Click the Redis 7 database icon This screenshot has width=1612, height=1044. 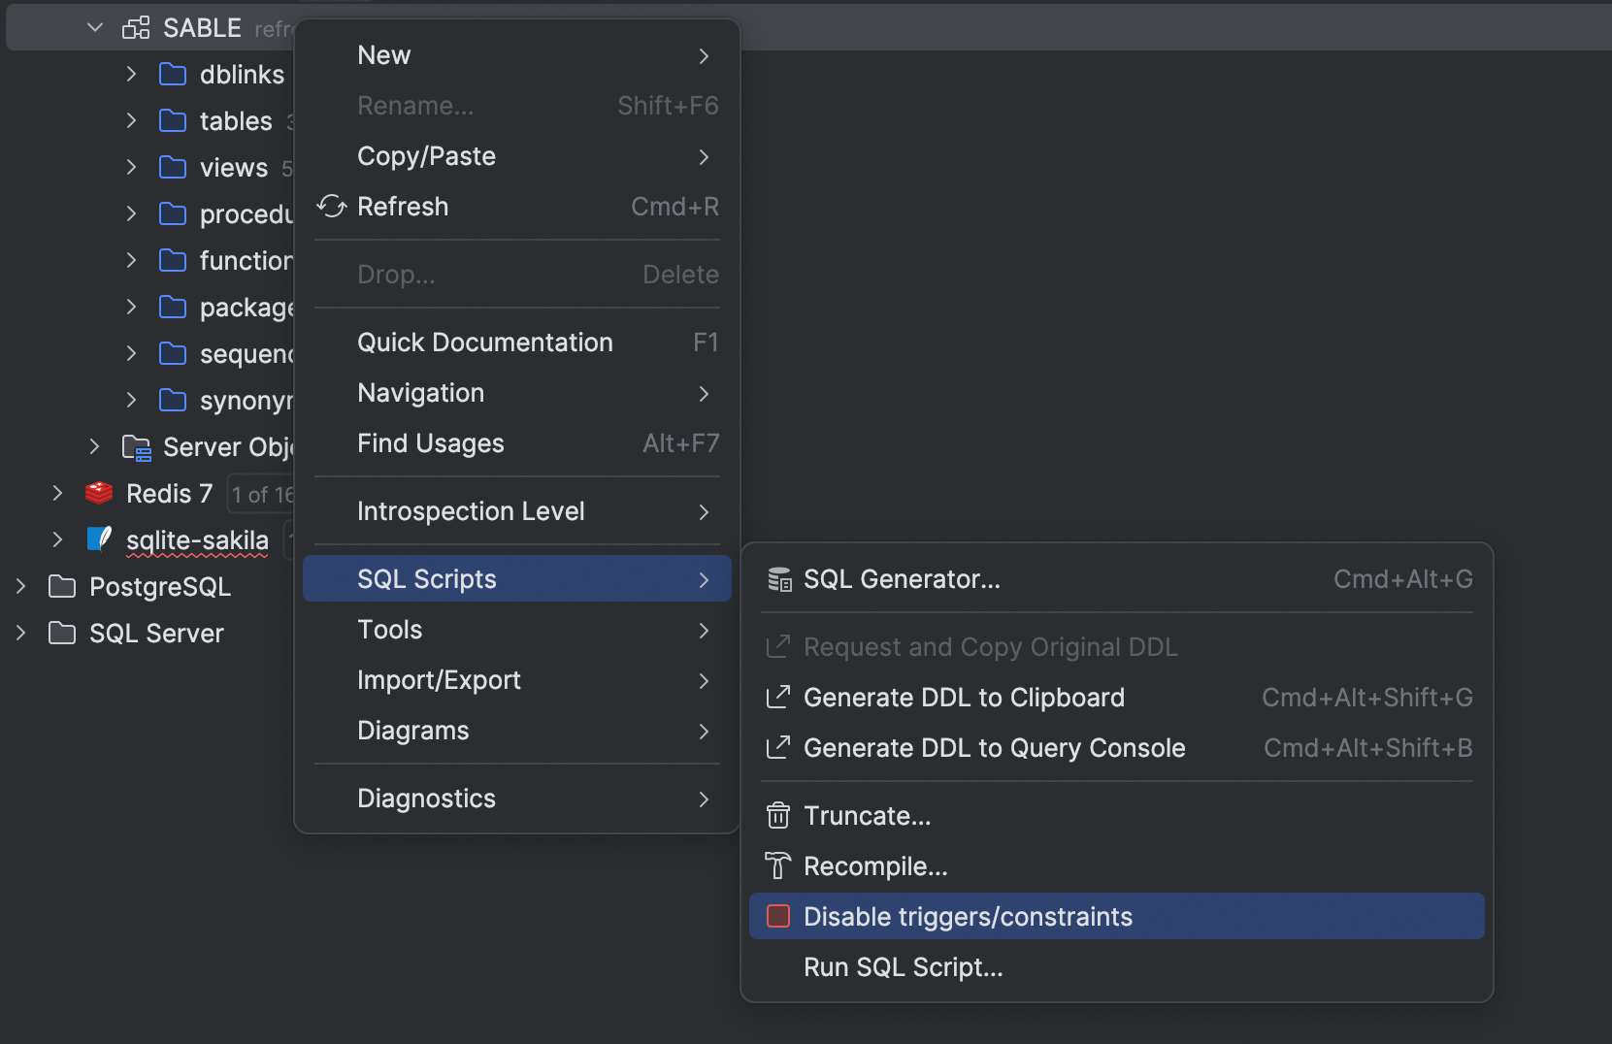pyautogui.click(x=98, y=493)
